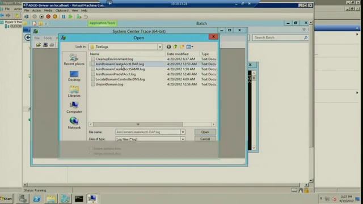Open Clipboard menu in Virtual Machine Connection
Screen dimensions: 363x204
62,11
